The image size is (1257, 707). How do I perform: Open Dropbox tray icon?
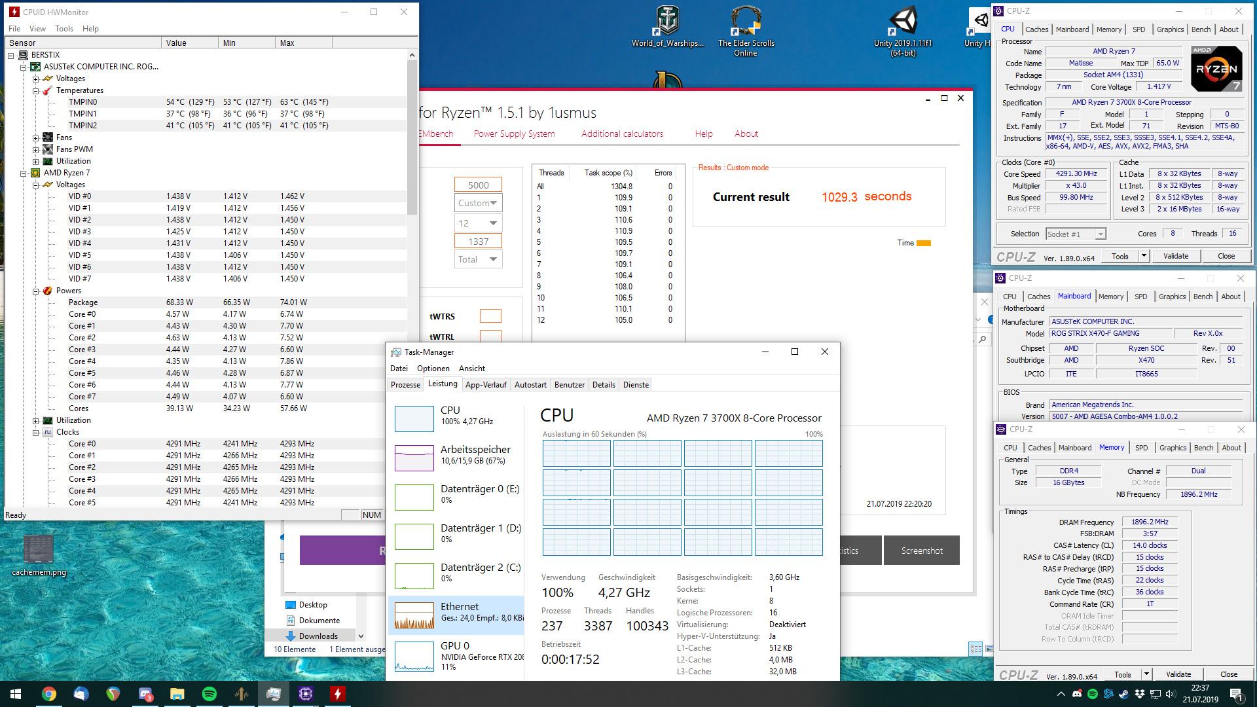[1140, 694]
